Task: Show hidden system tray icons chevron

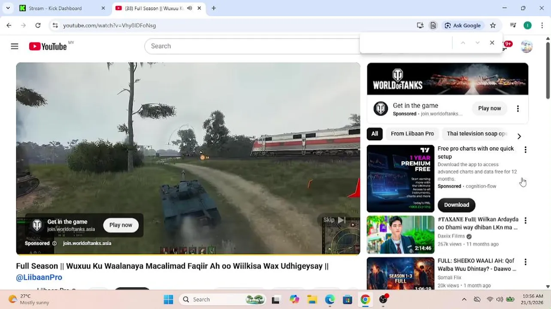Action: (x=464, y=299)
